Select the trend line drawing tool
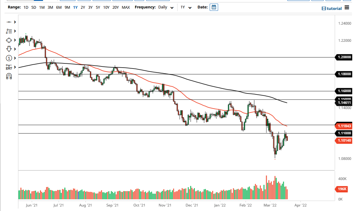Image resolution: width=355 pixels, height=211 pixels. [x=9, y=22]
